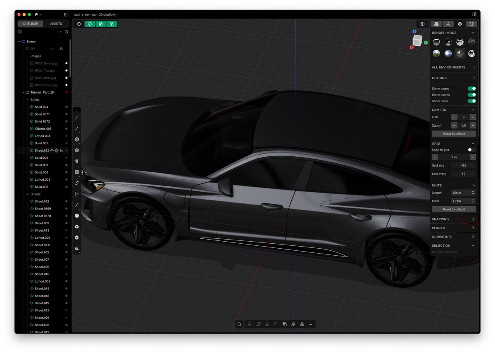
Task: Click the Line every value field
Action: point(463,174)
